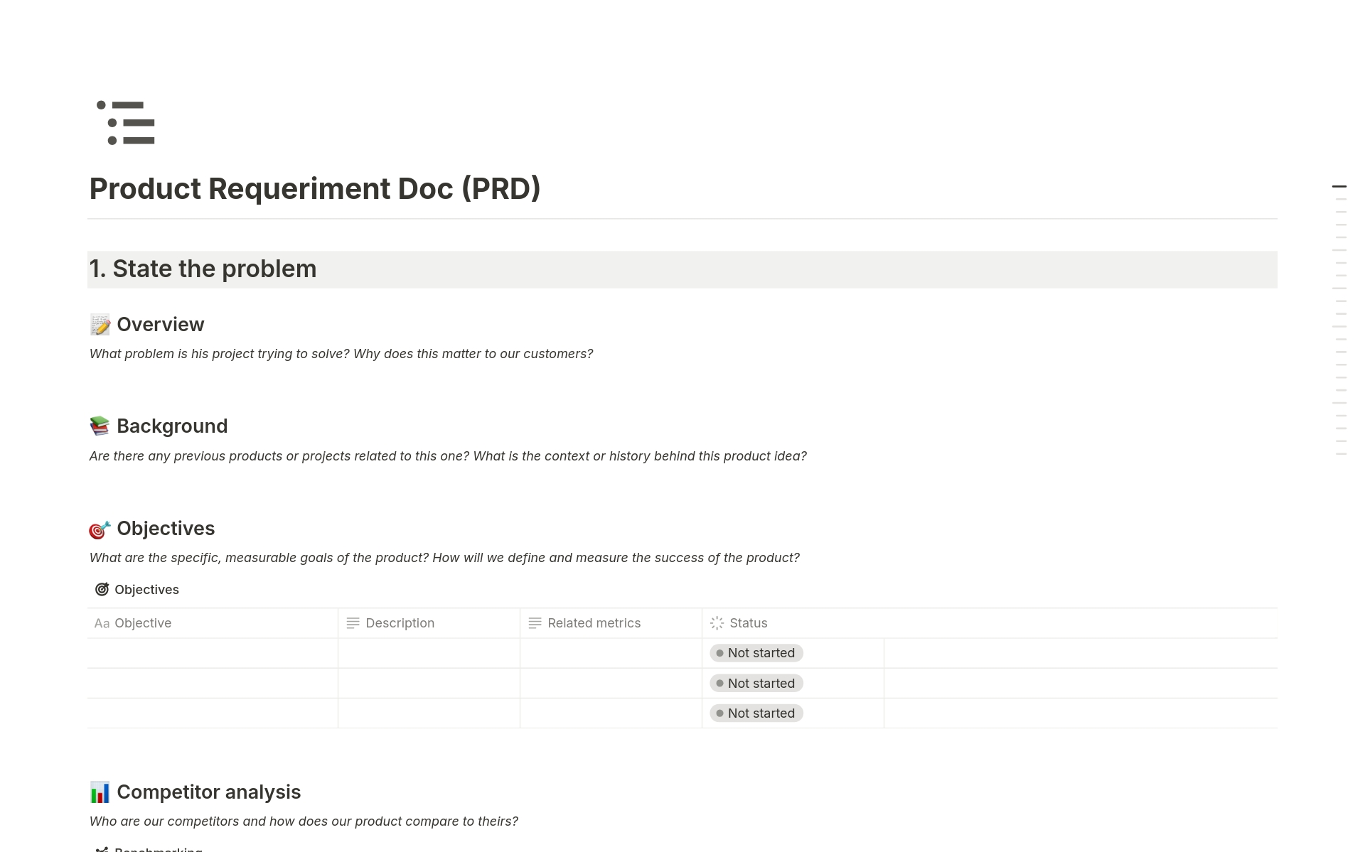Viewport: 1365px width, 852px height.
Task: Click the '1. State the problem' heading
Action: pyautogui.click(x=203, y=269)
